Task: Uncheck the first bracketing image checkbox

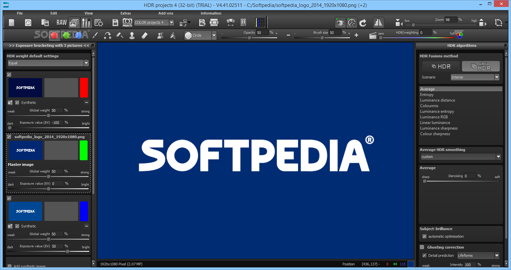Action: [9, 75]
